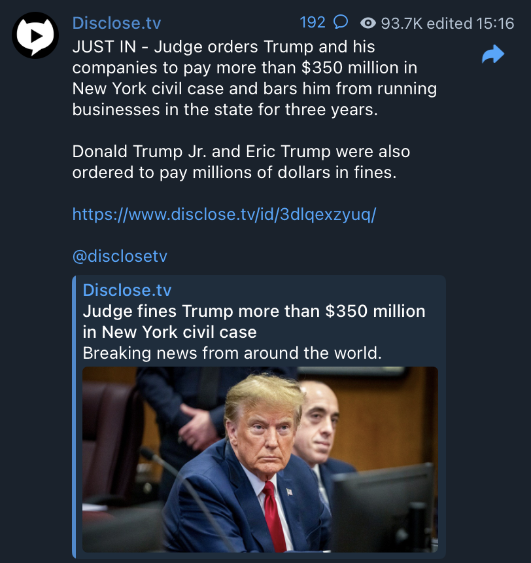Click the @disclosetv mention

click(120, 256)
